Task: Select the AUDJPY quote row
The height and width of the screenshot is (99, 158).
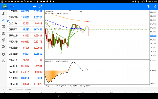Action: (26, 60)
